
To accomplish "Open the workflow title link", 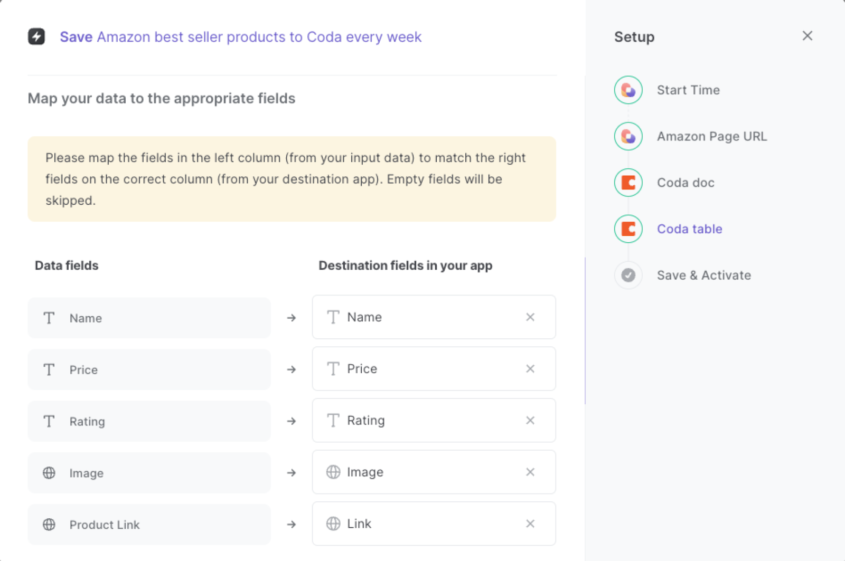I will [x=241, y=37].
